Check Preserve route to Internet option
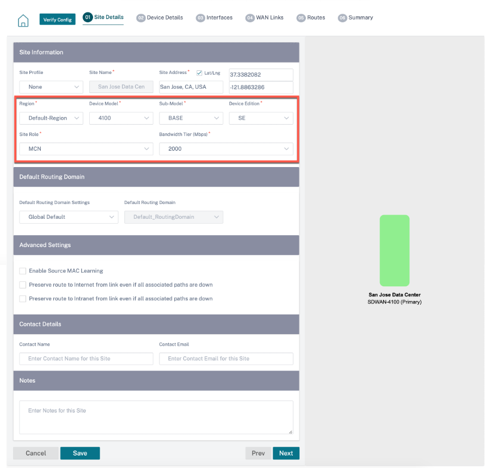 click(x=22, y=285)
